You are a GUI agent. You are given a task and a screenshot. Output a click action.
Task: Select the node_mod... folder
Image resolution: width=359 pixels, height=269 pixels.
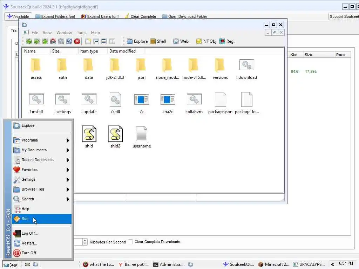click(168, 69)
